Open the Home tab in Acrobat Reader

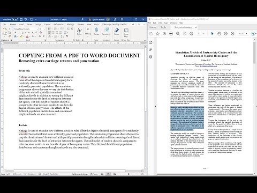153,27
